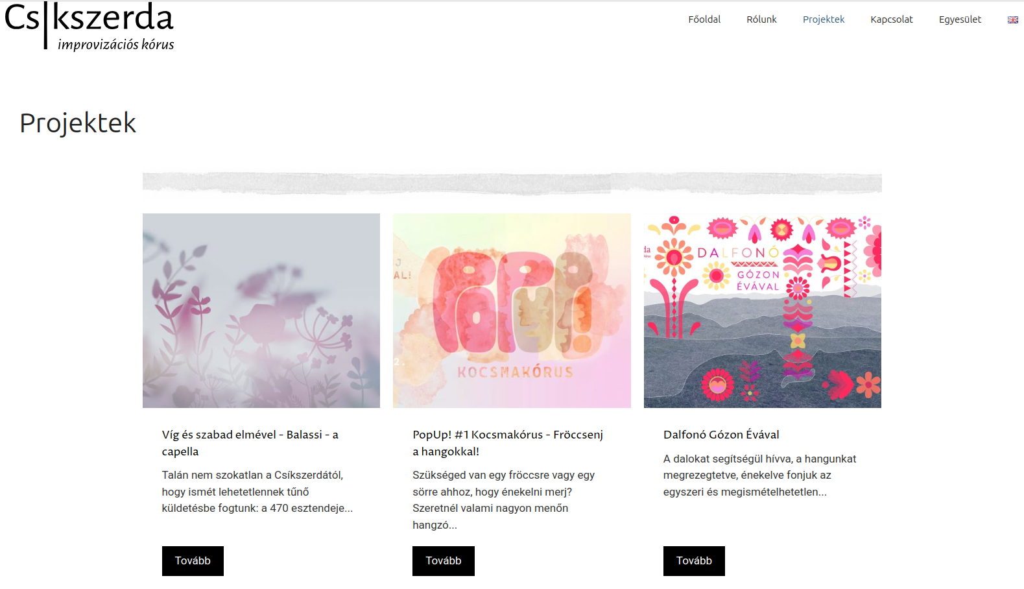Screen dimensions: 1024x589
Task: Open the Egyesület menu item
Action: [960, 19]
